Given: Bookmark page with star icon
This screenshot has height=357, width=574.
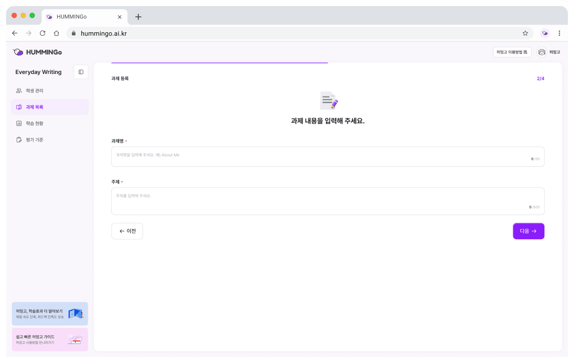Looking at the screenshot, I should click(525, 33).
